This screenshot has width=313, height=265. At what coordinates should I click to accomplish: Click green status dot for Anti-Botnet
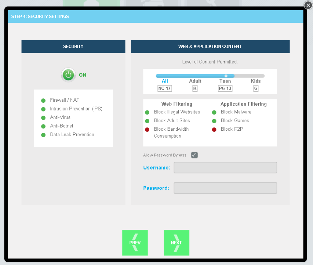(43, 126)
